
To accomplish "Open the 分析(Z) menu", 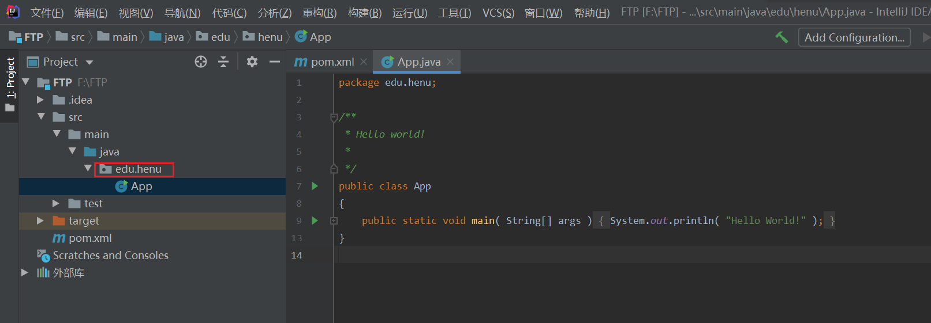I will 275,13.
